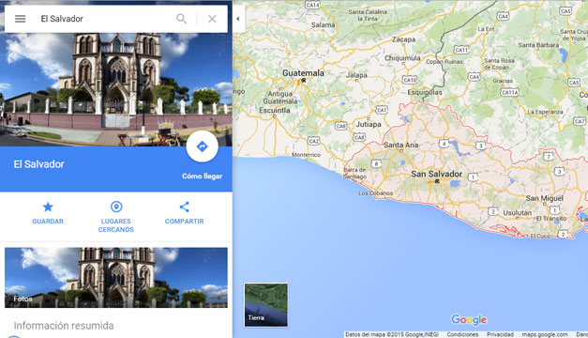
Task: Open Condiciones terms link
Action: tap(462, 334)
